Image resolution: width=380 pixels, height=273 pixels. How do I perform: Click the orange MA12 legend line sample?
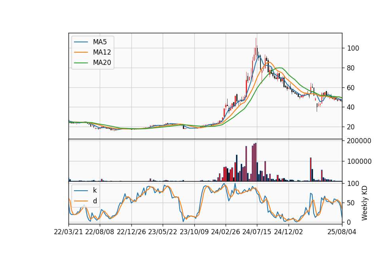[81, 52]
